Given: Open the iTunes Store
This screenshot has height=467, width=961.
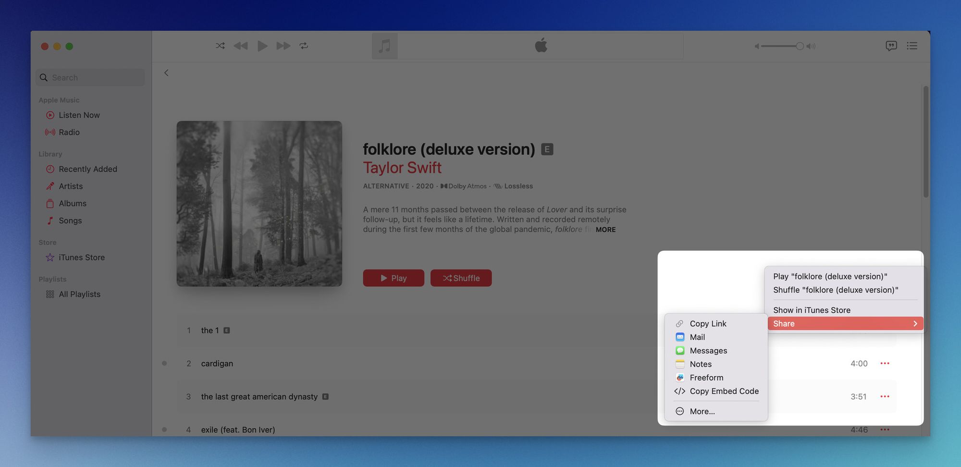Looking at the screenshot, I should tap(82, 258).
